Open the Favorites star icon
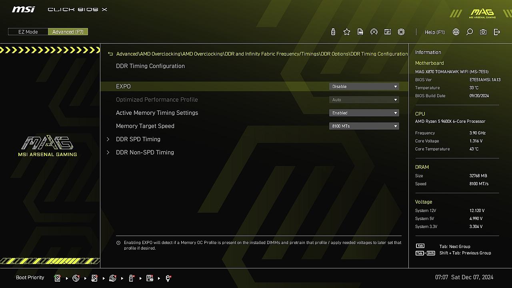512x288 pixels. click(347, 32)
